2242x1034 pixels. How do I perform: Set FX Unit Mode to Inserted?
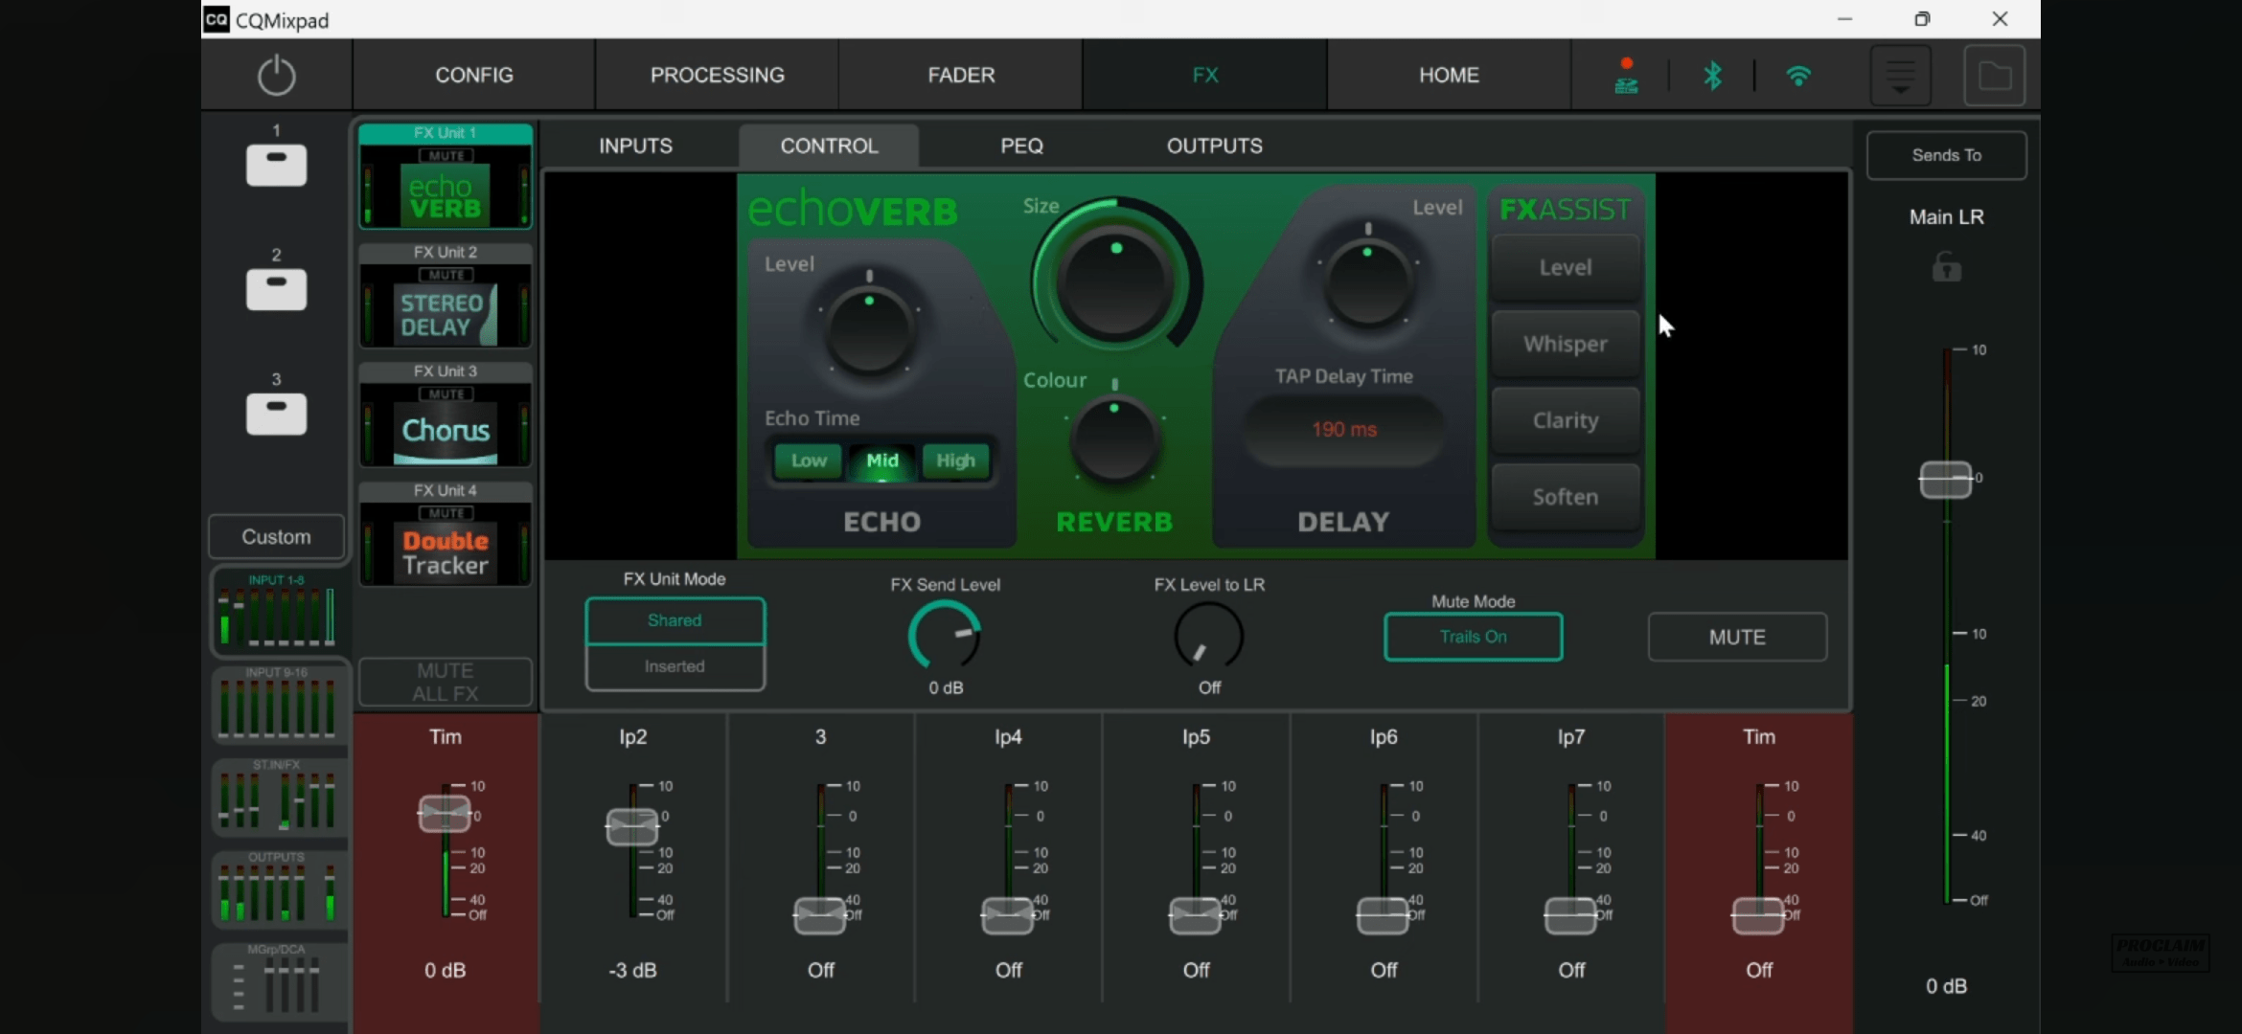click(675, 666)
